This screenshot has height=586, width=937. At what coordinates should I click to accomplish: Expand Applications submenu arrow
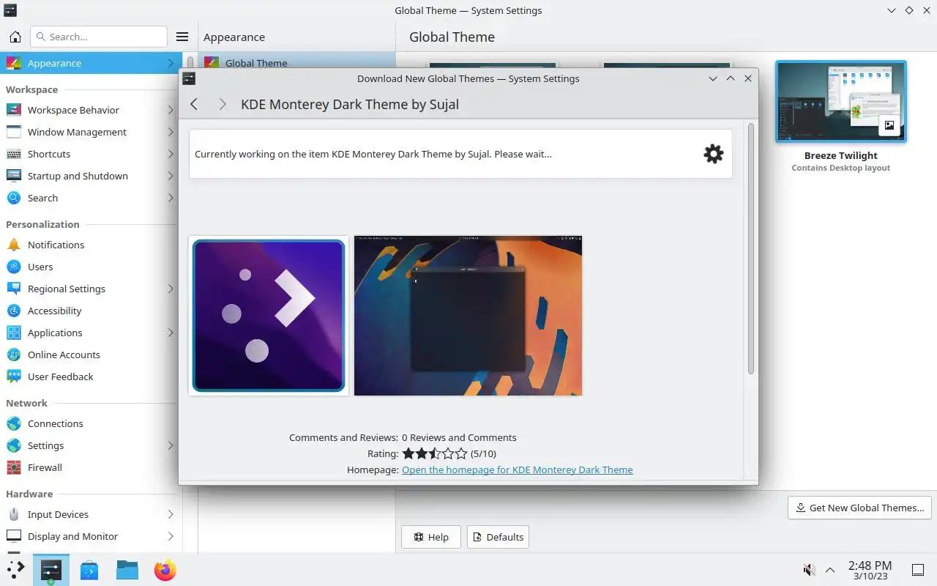tap(171, 333)
